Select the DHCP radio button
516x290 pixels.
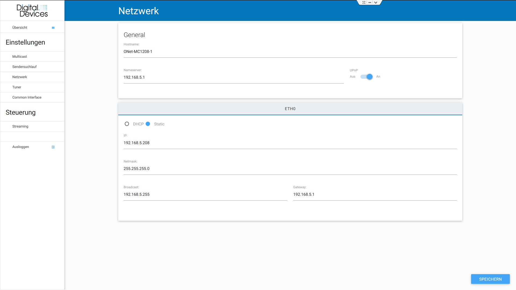coord(127,124)
